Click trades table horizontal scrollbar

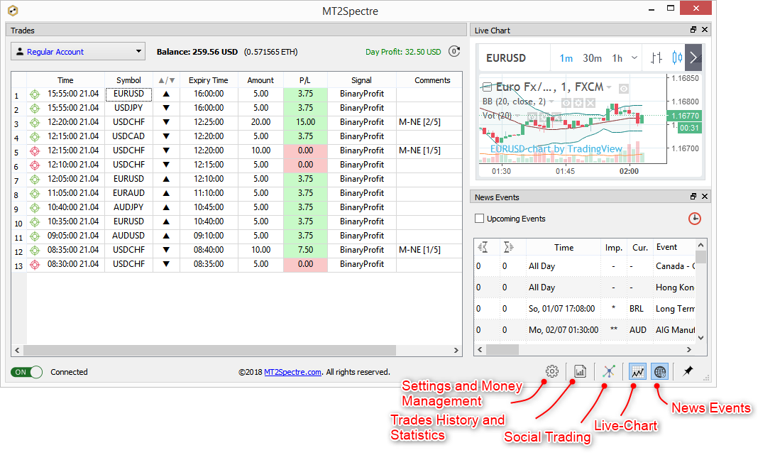point(209,350)
